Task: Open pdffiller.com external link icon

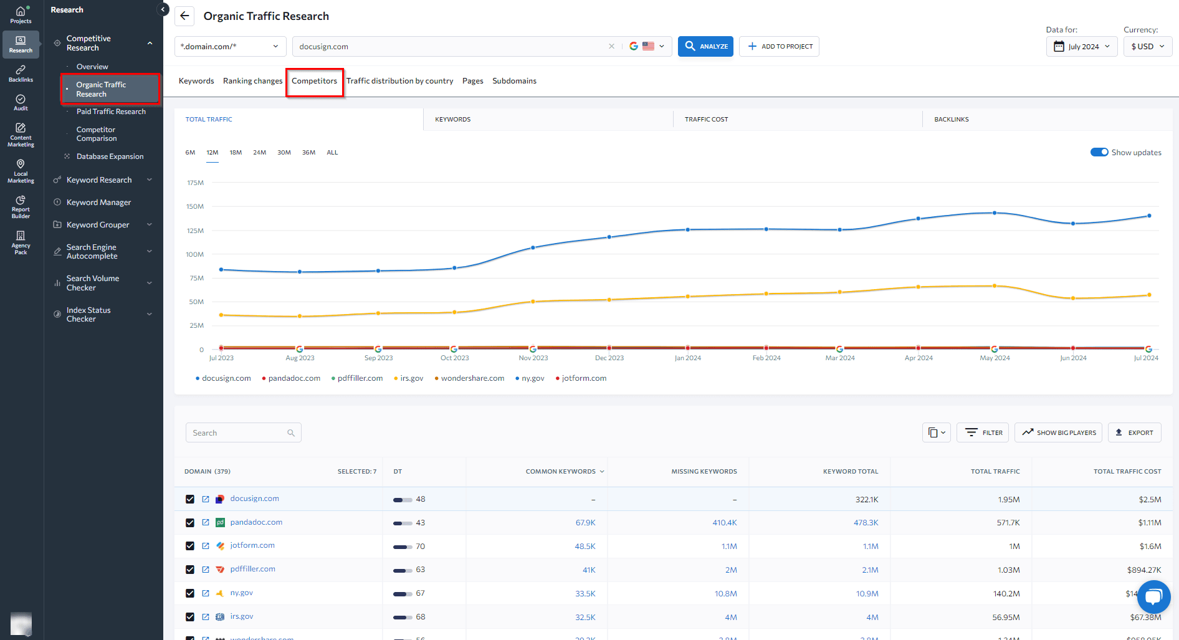Action: pos(206,570)
